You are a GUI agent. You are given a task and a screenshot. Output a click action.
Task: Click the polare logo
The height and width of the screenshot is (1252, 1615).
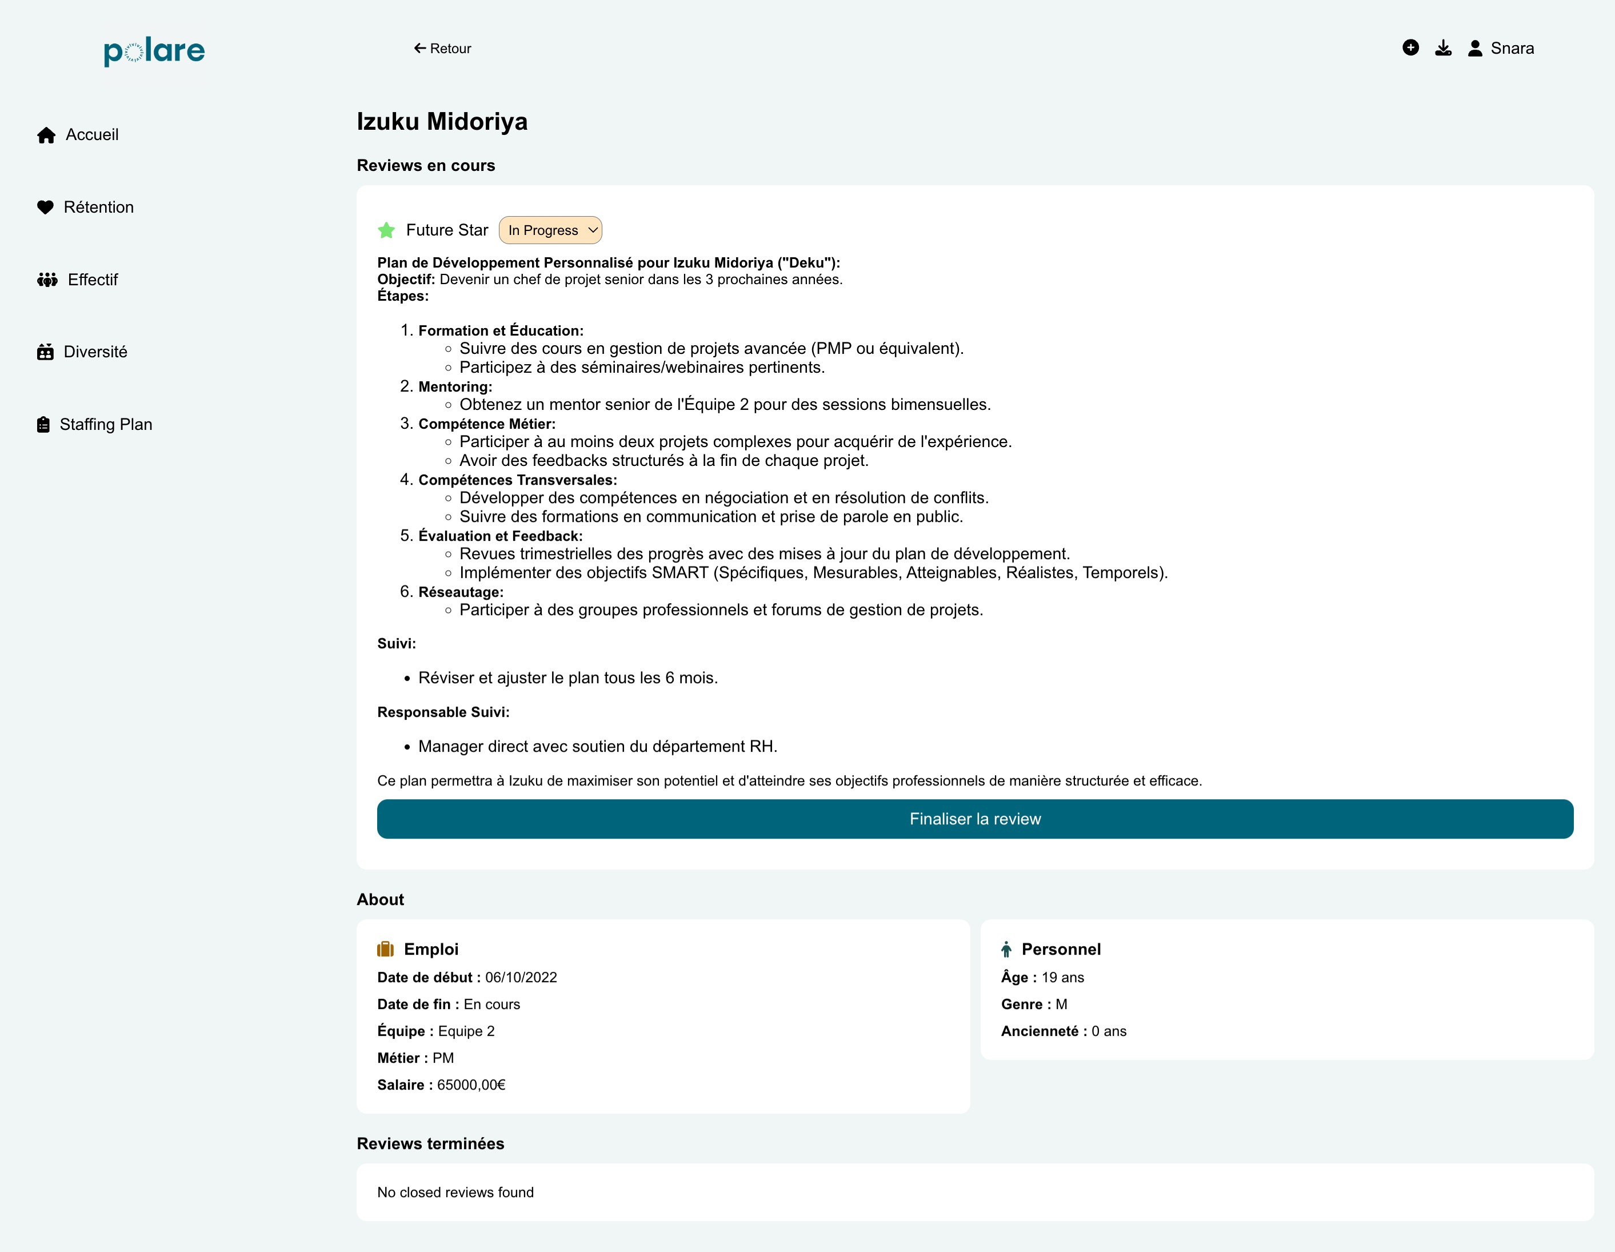click(154, 50)
